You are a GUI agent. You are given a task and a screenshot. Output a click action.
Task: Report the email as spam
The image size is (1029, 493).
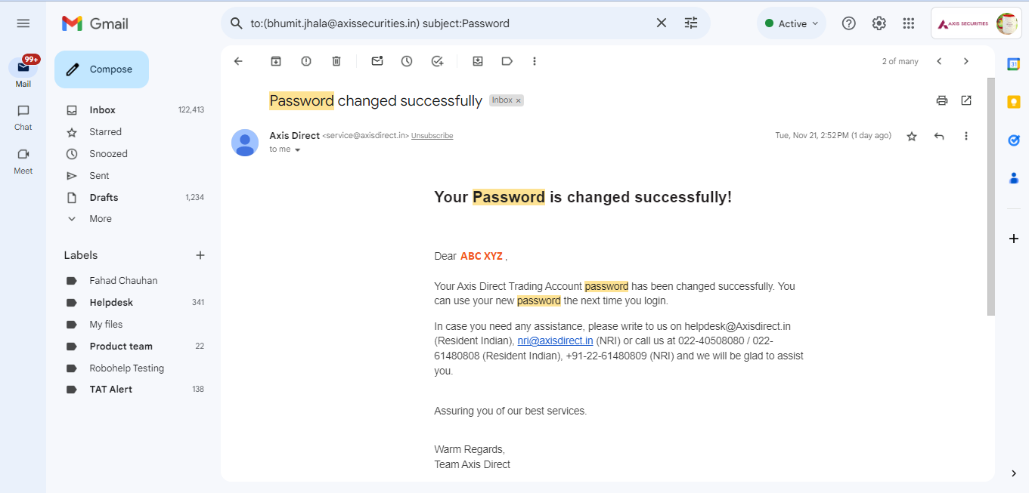(306, 61)
